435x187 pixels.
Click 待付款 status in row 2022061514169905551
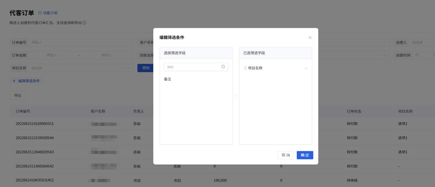point(352,124)
